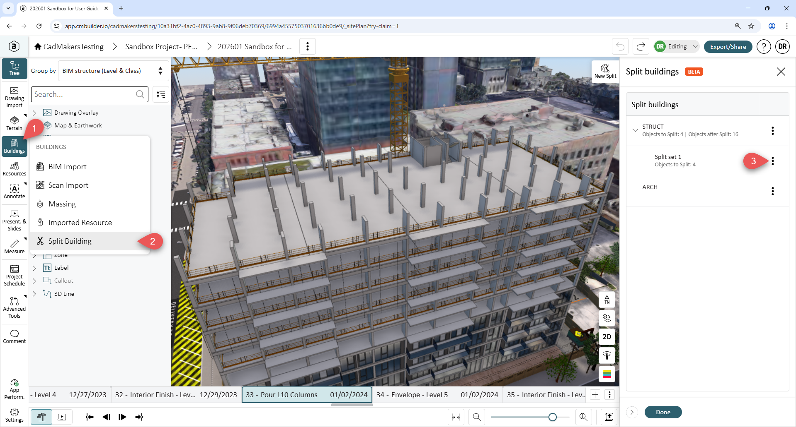Select Scan Import menu item
Viewport: 796px width, 427px height.
[x=90, y=185]
